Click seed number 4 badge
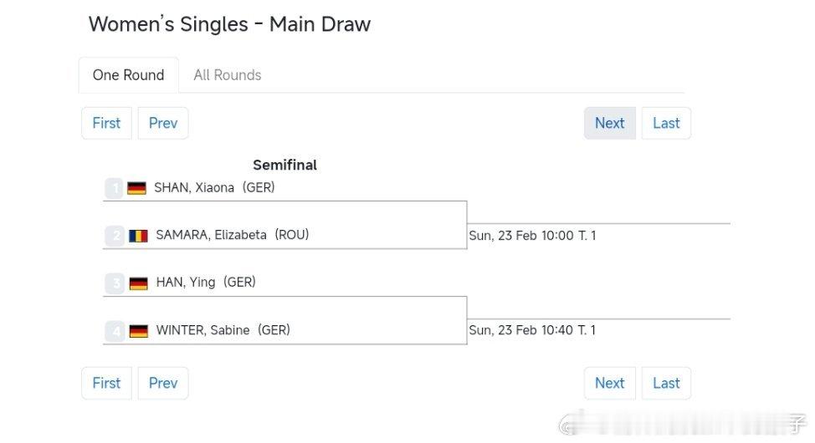 115,331
